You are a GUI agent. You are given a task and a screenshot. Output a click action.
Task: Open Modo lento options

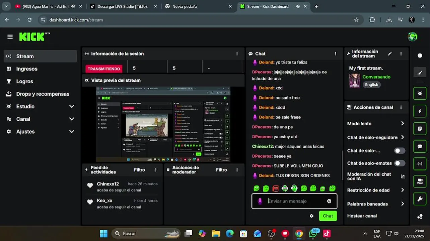(376, 124)
